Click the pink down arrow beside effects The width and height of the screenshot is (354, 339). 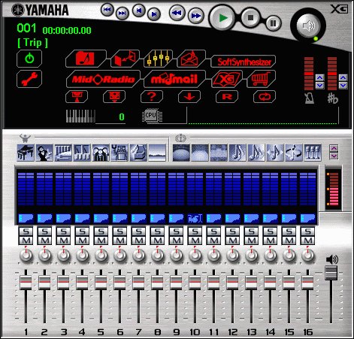(334, 156)
